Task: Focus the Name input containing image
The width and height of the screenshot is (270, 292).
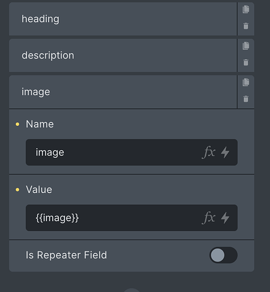Action: tap(131, 152)
